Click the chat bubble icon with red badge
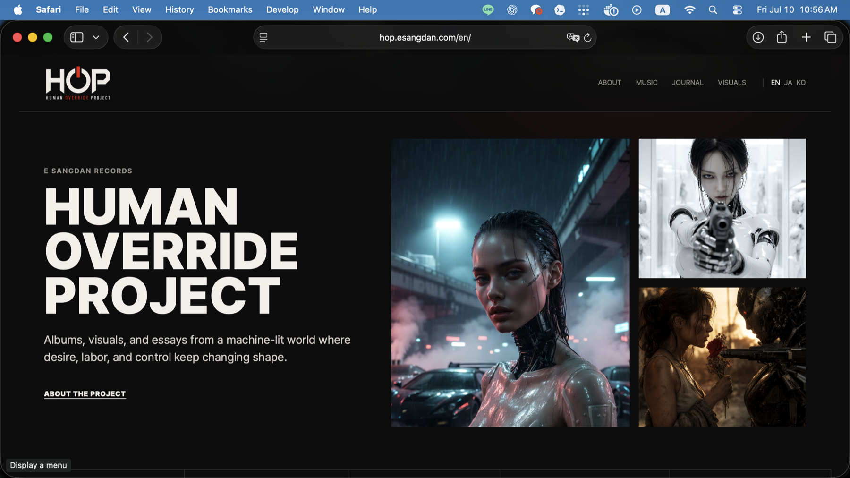 [536, 9]
